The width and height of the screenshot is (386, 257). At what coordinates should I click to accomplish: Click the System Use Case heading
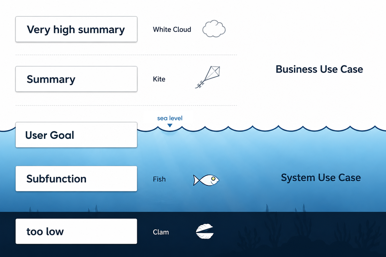[321, 177]
